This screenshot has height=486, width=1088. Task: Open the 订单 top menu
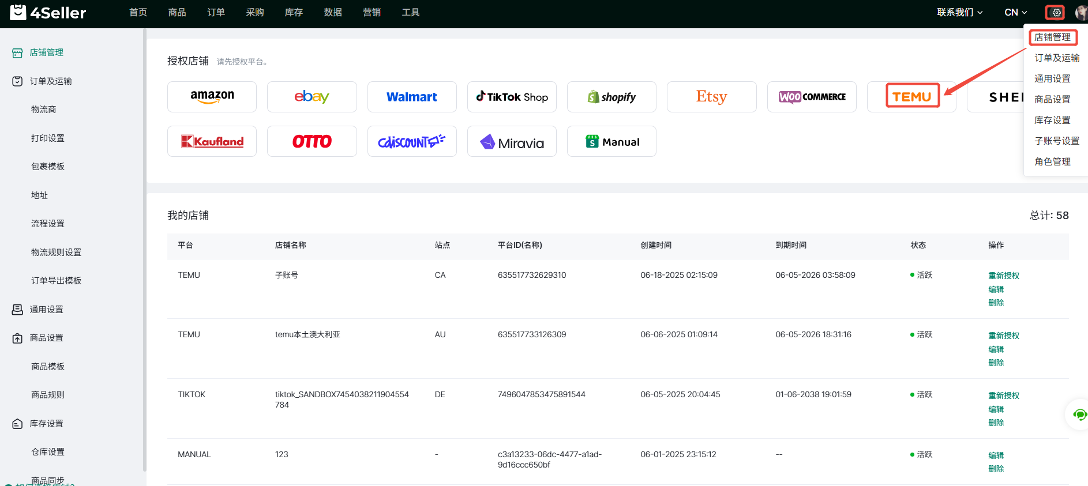coord(216,12)
